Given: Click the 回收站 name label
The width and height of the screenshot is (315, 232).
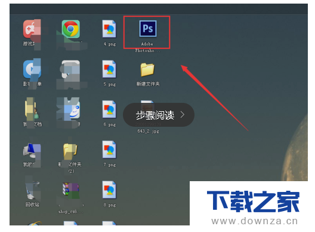Looking at the screenshot, I should (32, 204).
